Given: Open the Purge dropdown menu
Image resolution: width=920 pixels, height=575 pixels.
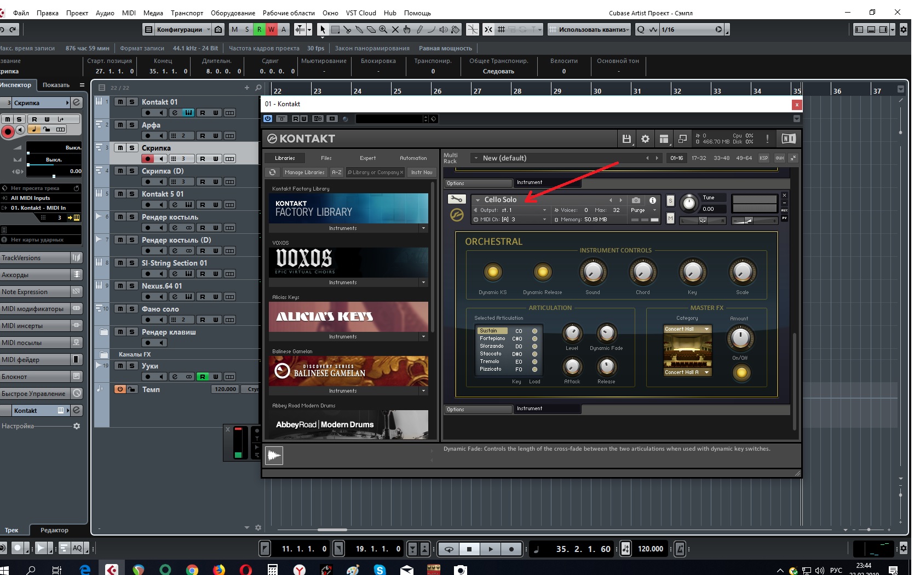Looking at the screenshot, I should (x=643, y=210).
